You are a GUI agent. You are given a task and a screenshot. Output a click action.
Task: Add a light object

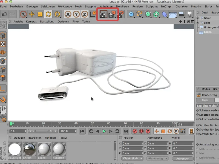click(x=189, y=14)
